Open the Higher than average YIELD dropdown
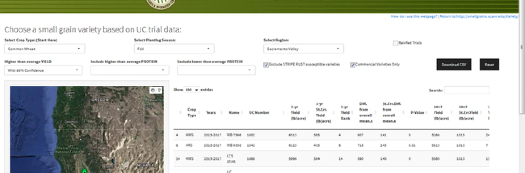Screen dimensions: 525x173 point(43,70)
